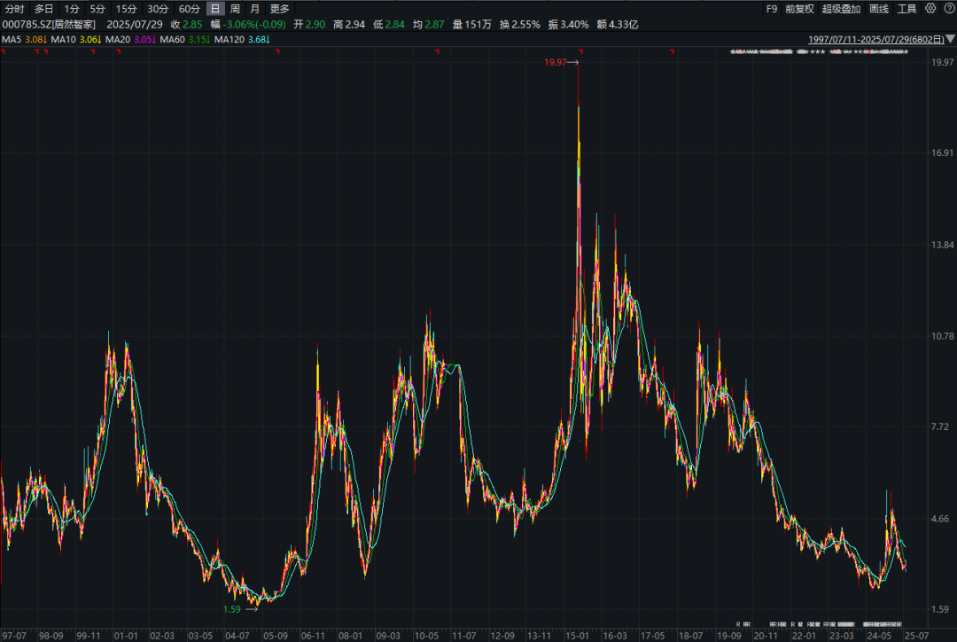Click the MA60 indicator label

coord(172,39)
